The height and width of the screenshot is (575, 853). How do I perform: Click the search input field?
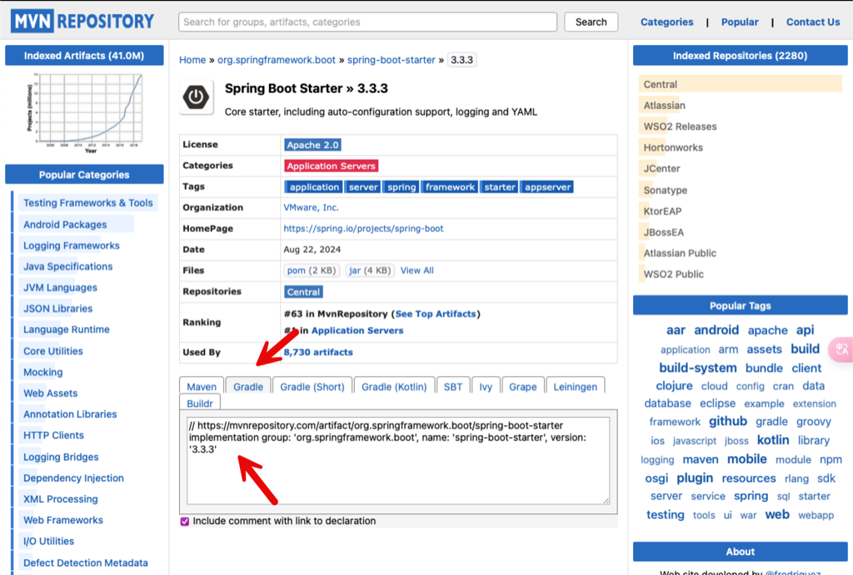coord(367,22)
